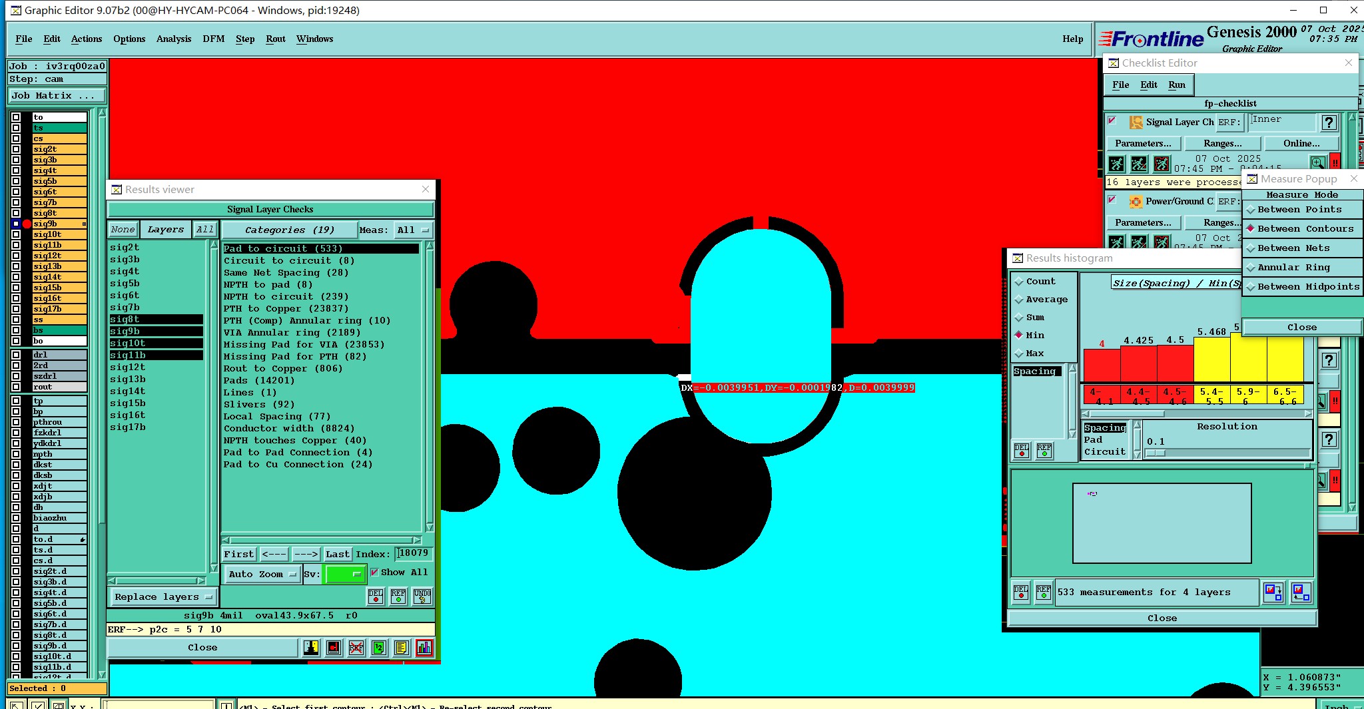Click histogram import-up icon in Results histogram

[x=1301, y=592]
